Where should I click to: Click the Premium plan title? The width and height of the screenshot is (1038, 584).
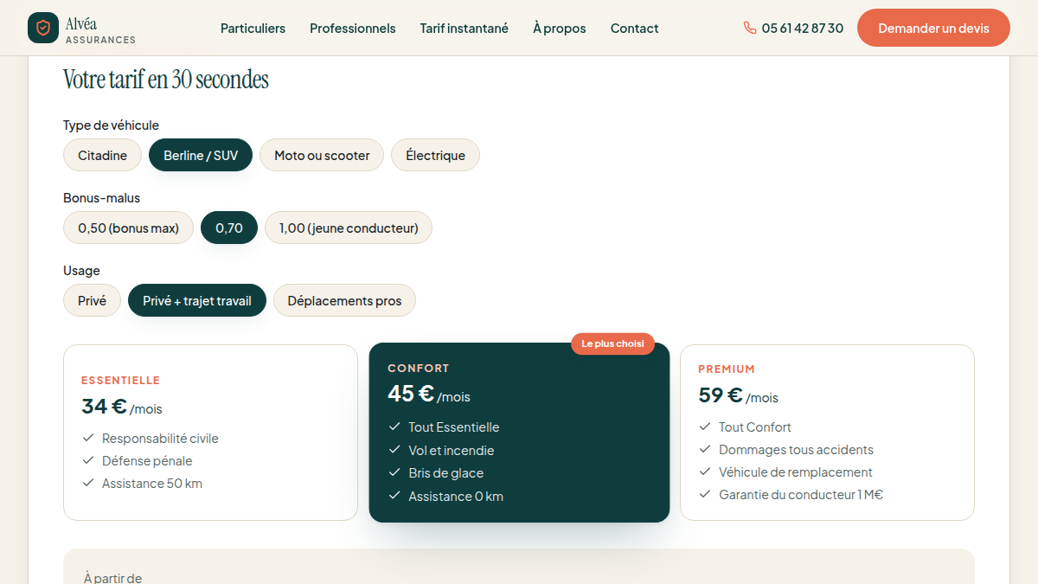pyautogui.click(x=727, y=369)
